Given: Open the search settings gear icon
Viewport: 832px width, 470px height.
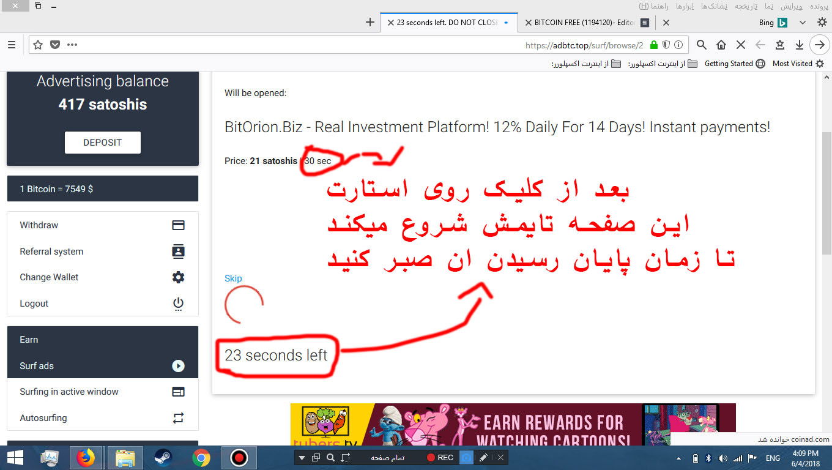Looking at the screenshot, I should 822,22.
